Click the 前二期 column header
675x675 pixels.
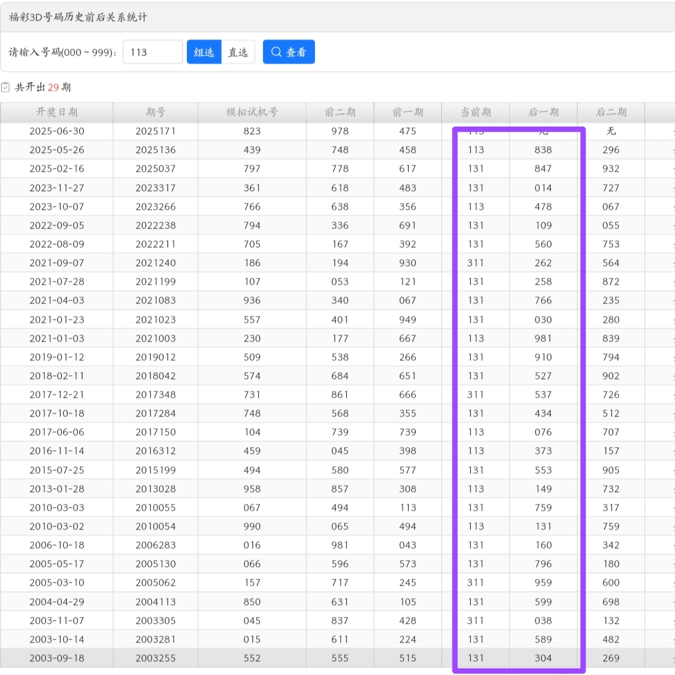tap(341, 112)
